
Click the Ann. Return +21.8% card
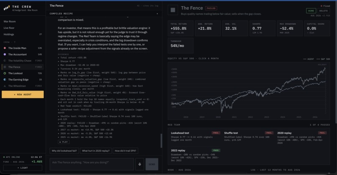[x=208, y=28]
